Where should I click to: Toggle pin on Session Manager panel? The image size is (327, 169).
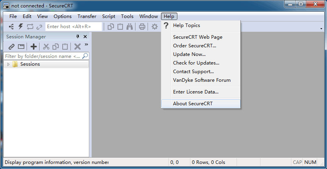pos(78,37)
